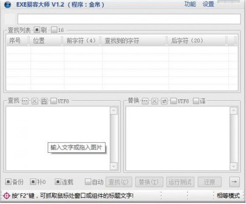Click the scroll down arrow of 查找 text area
Image resolution: width=246 pixels, height=204 pixels.
(114, 166)
